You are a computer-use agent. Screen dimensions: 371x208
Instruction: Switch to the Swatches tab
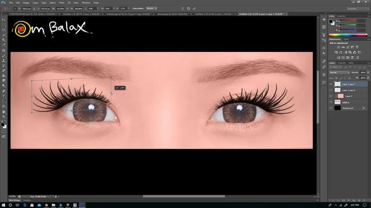[341, 16]
